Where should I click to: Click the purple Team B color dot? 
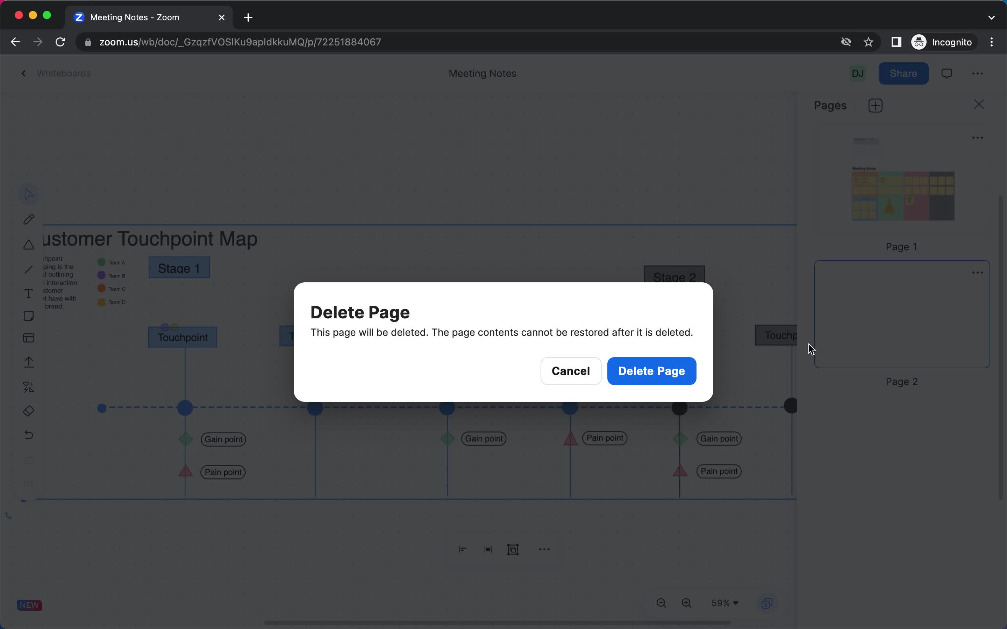[101, 275]
